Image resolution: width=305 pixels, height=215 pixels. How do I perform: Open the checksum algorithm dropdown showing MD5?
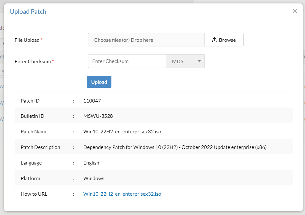coord(185,61)
